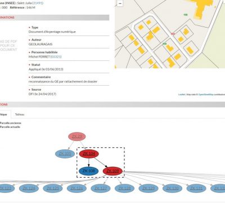Open the red ZK 104 parcel node
The height and width of the screenshot is (203, 225).
(89, 154)
